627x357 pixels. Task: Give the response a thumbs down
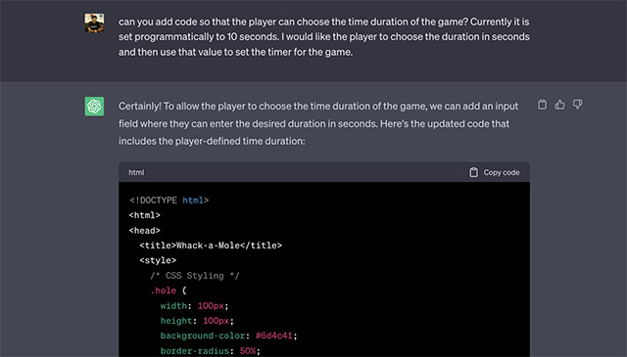point(577,105)
